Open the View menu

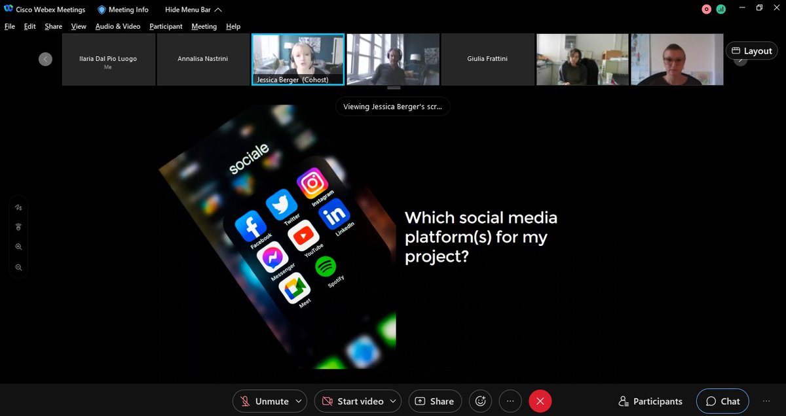click(79, 26)
